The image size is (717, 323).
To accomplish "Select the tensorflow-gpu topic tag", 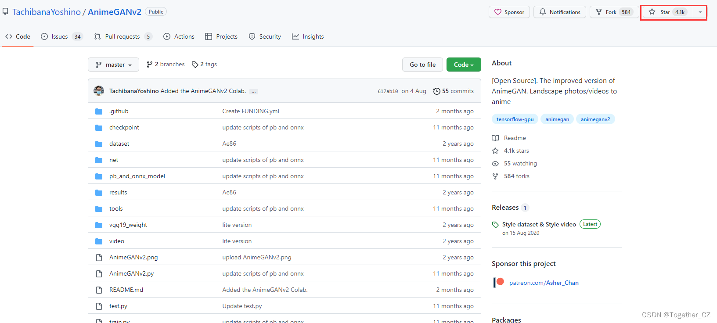I will coord(515,119).
